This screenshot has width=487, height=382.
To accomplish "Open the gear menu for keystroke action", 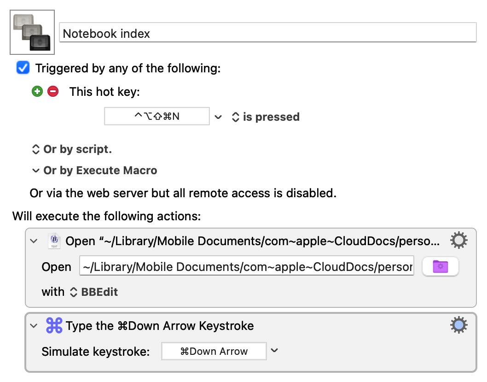I will point(458,326).
